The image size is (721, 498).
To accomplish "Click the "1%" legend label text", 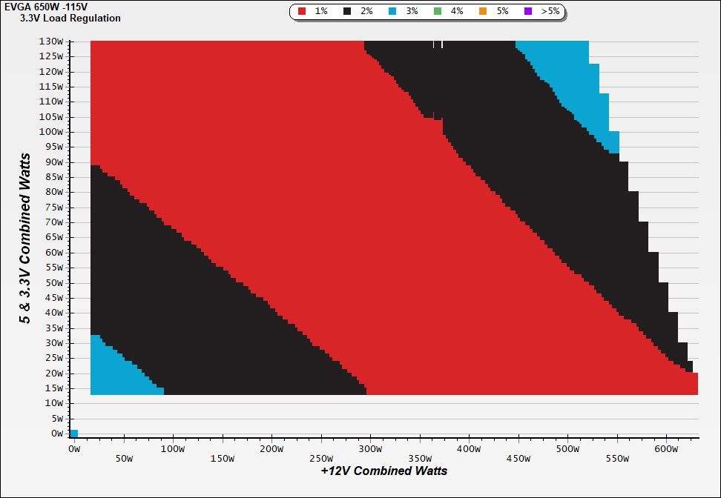I will 321,11.
